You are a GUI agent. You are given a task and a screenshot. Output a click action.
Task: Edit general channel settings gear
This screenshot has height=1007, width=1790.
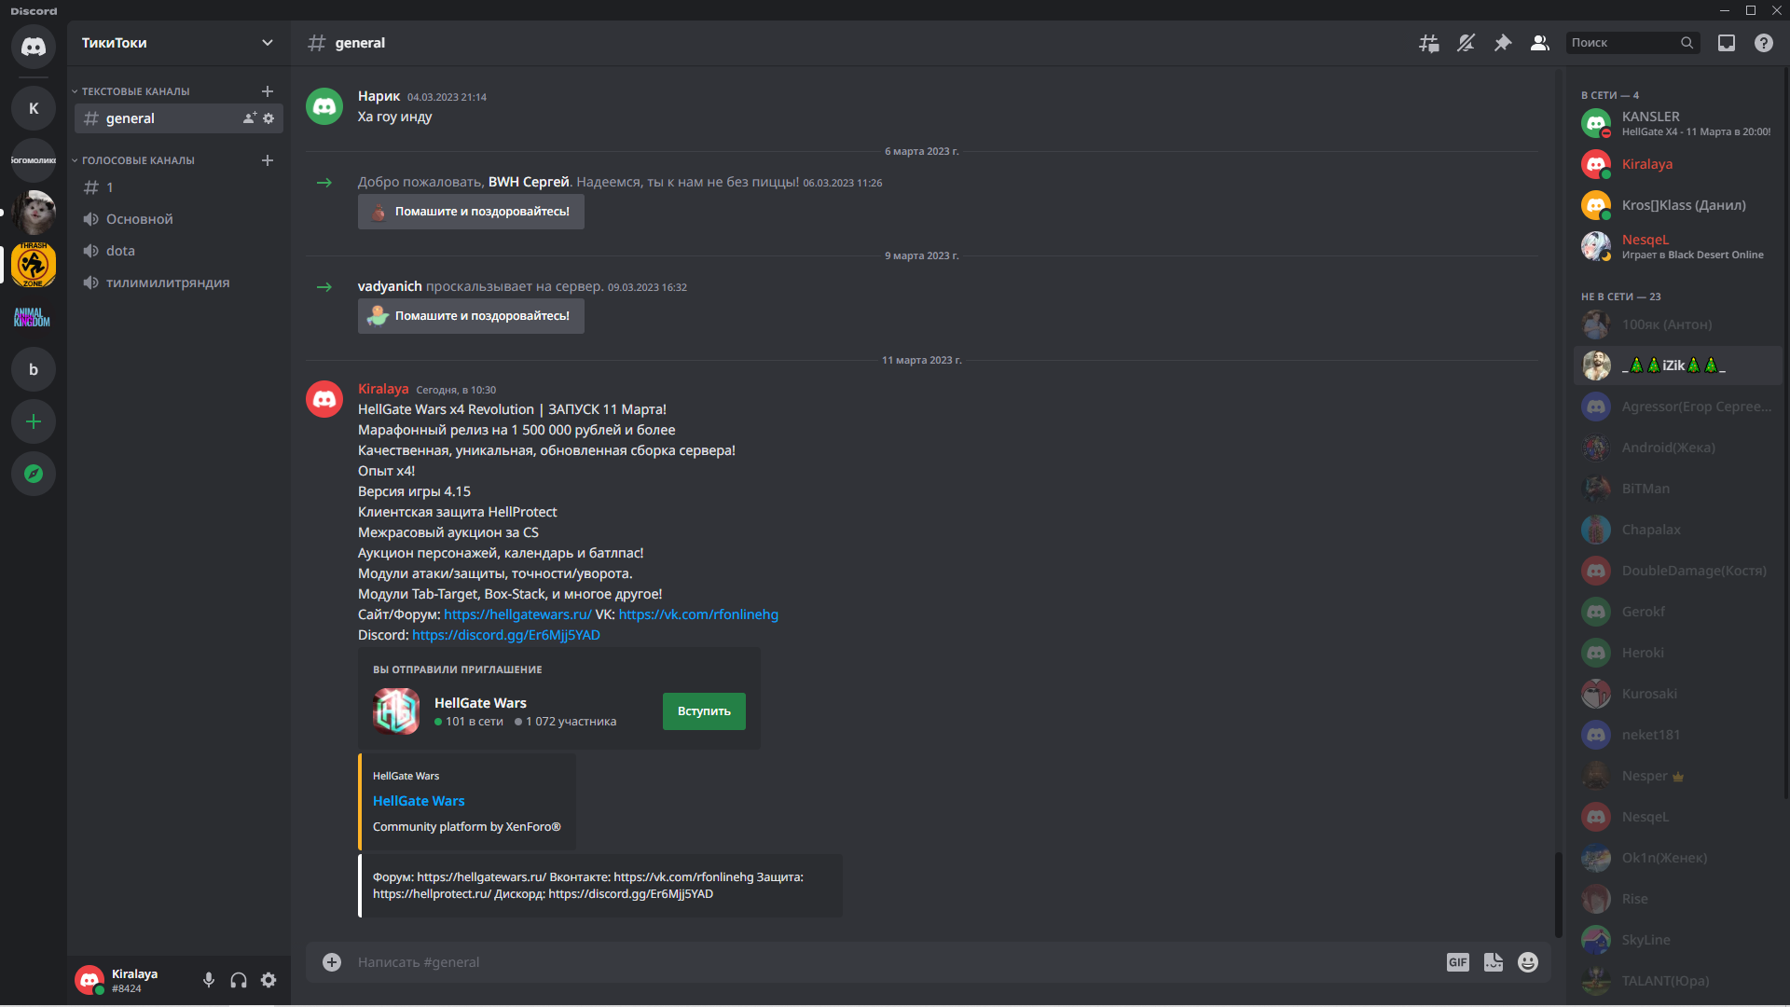[x=268, y=118]
